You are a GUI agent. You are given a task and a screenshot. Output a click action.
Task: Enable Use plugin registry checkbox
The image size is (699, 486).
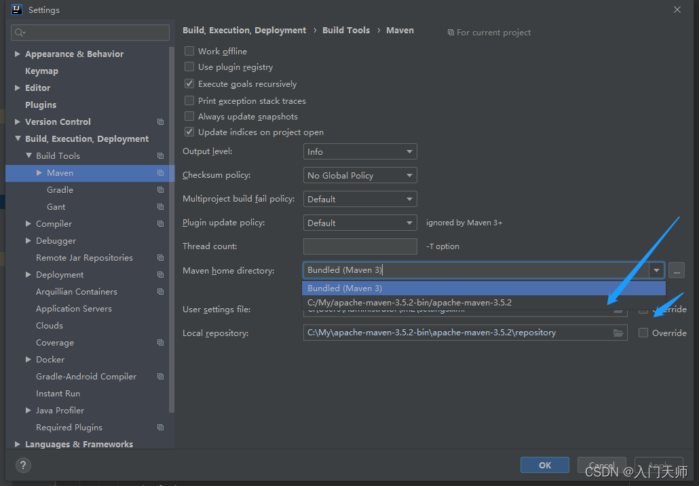click(189, 67)
